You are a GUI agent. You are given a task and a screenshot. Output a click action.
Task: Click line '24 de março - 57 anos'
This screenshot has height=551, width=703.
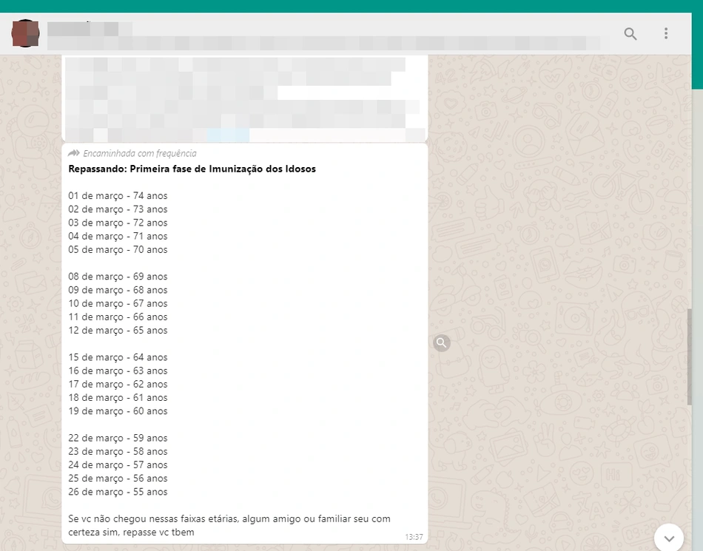coord(118,464)
